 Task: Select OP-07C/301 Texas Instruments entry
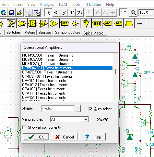pyautogui.click(x=67, y=72)
